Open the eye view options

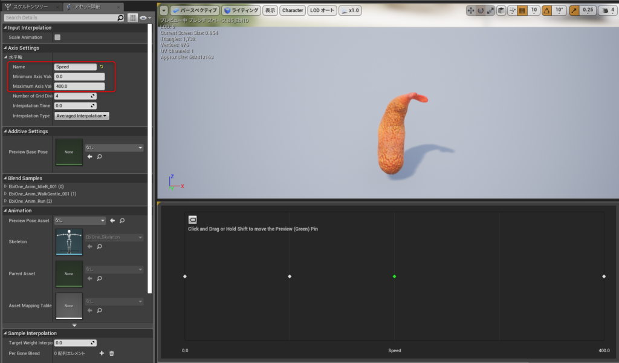(145, 18)
